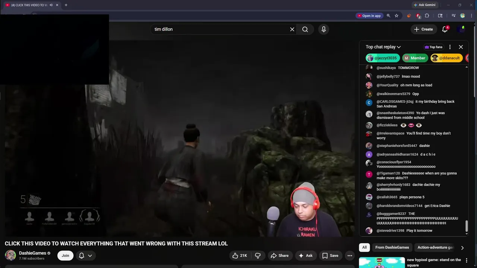Screen dimensions: 477x268
Task: Click the chat panel scrollbar thumb
Action: pyautogui.click(x=467, y=226)
